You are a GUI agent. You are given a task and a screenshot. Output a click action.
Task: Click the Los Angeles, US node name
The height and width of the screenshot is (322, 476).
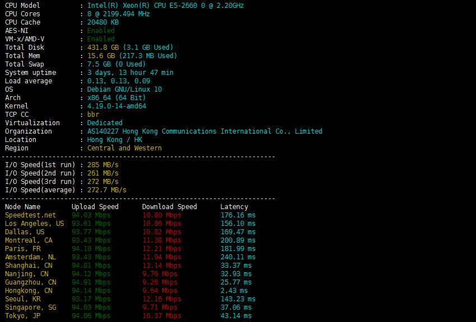[x=35, y=224]
